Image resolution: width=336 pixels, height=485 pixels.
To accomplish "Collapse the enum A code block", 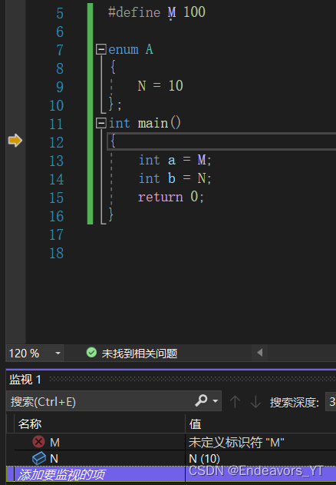I will click(x=101, y=49).
